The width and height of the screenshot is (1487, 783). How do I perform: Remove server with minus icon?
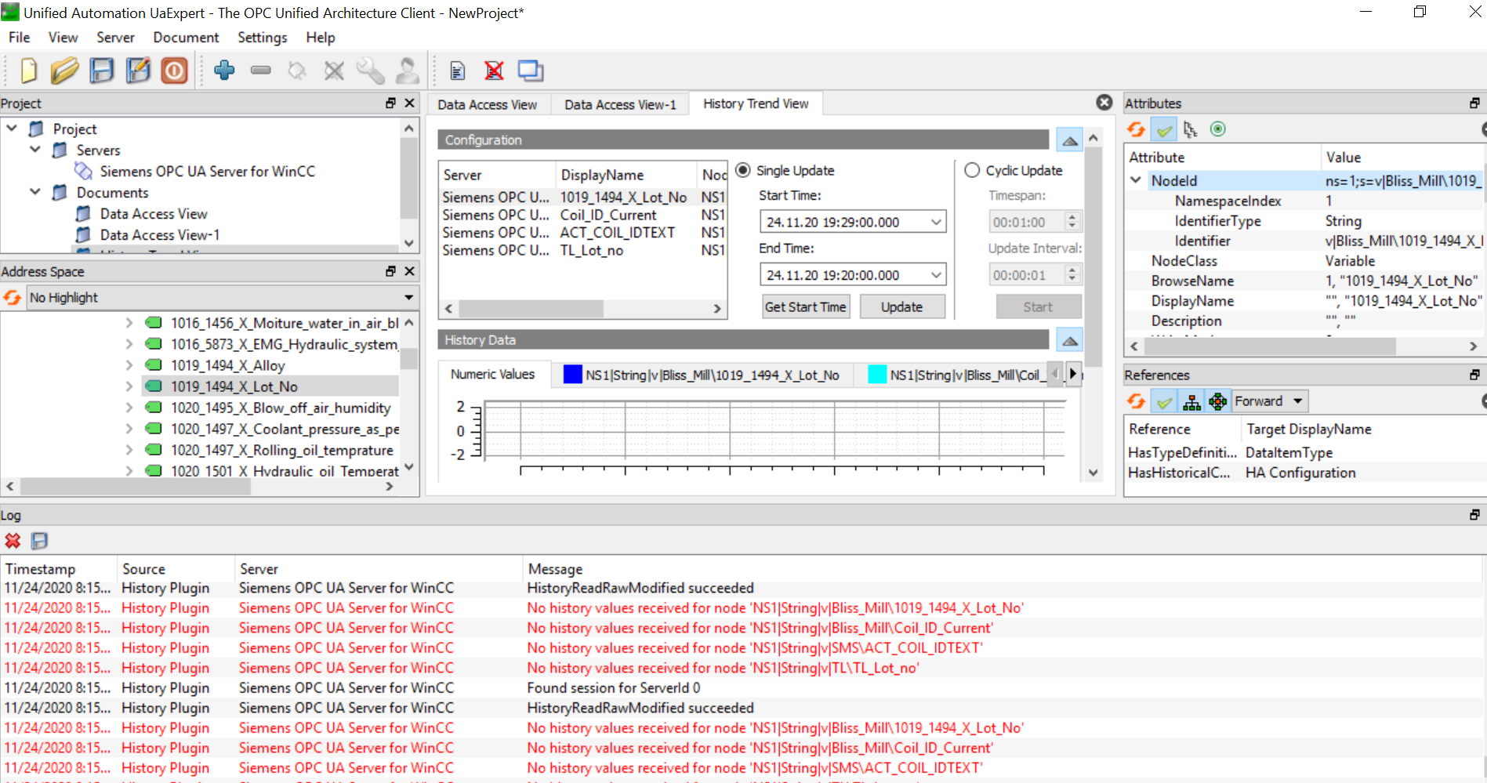tap(261, 71)
